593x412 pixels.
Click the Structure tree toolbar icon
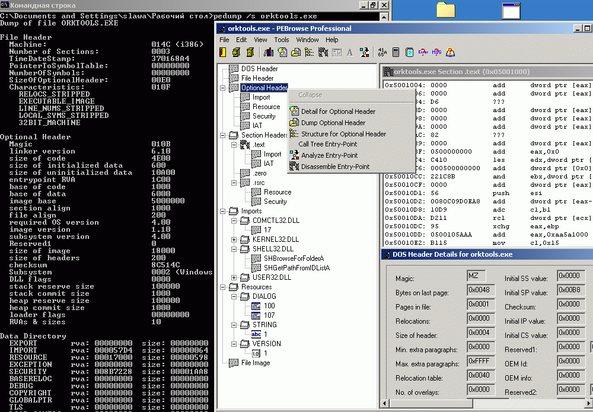[x=310, y=52]
